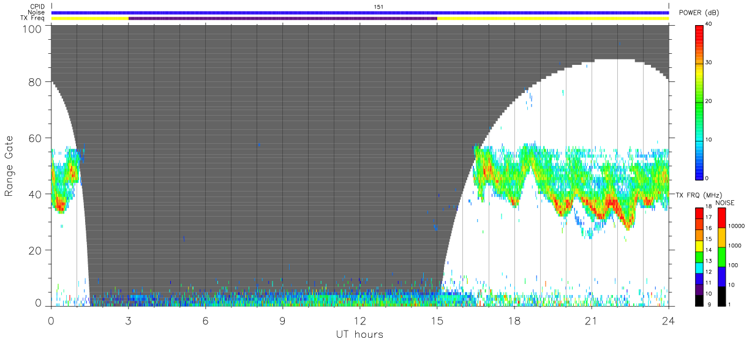Click the green swatch in NOISE legend

(721, 257)
